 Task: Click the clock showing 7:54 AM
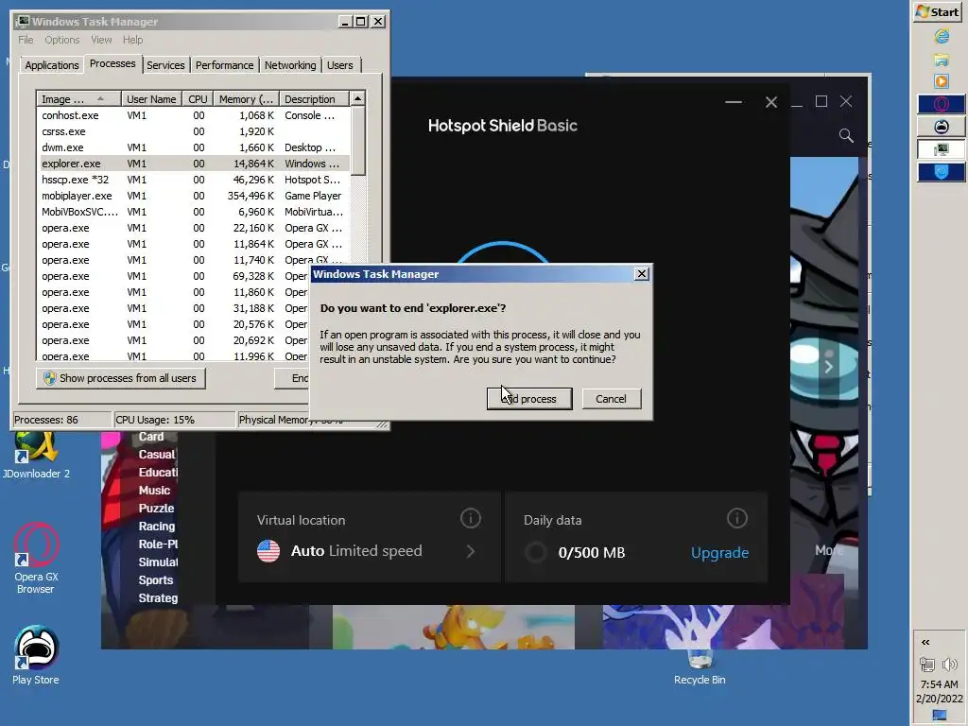click(x=939, y=684)
